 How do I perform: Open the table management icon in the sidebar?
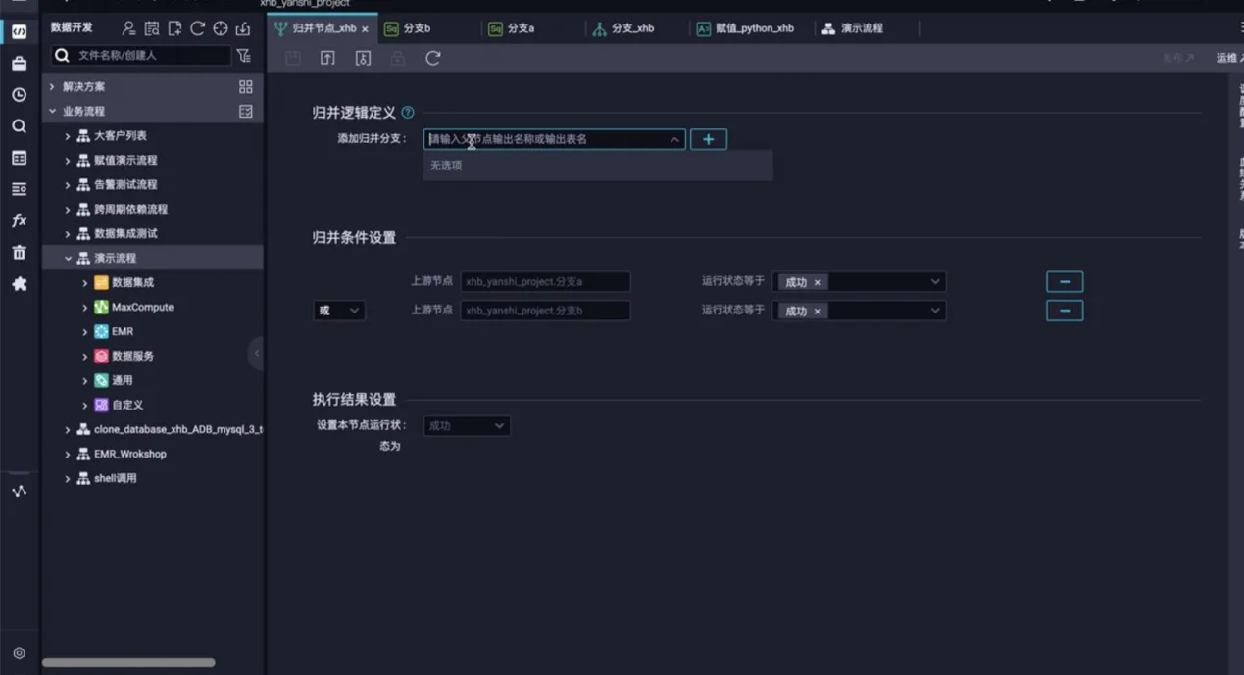(19, 158)
